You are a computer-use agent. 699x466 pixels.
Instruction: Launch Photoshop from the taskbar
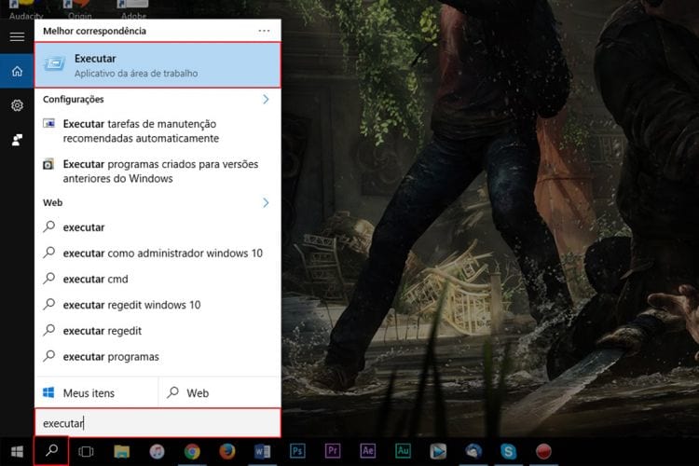click(297, 451)
